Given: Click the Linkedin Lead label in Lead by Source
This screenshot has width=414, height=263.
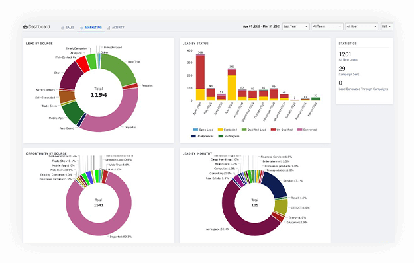Looking at the screenshot, I should [113, 48].
